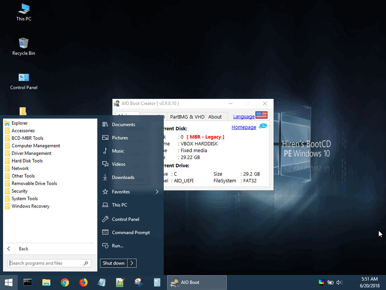Click the US flag language icon
Screen dimensions: 386x290
[261, 115]
